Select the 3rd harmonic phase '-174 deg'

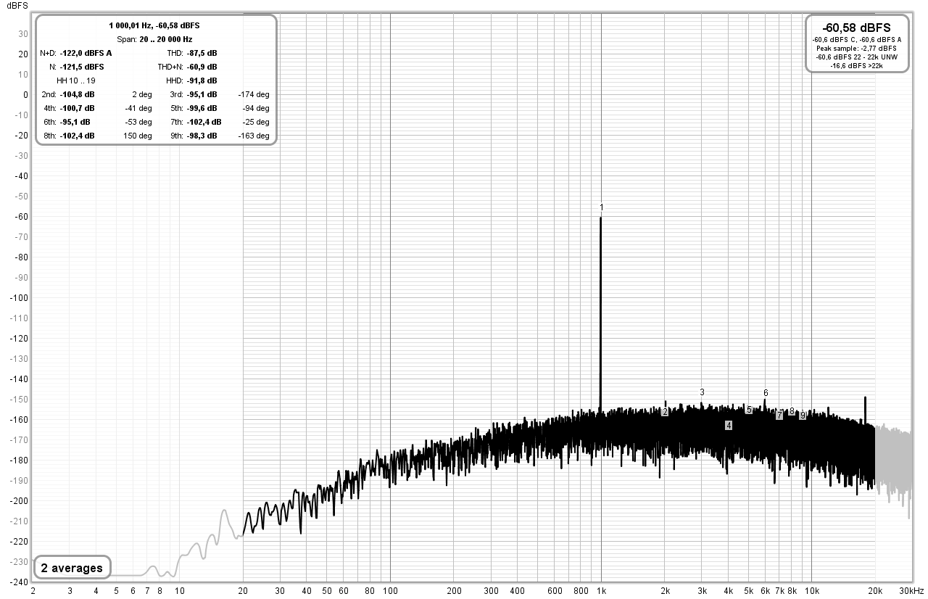point(254,94)
